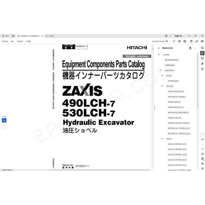This screenshot has width=205, height=205.
Task: Click the AI assistant icon in toolbar
Action: pyautogui.click(x=191, y=41)
